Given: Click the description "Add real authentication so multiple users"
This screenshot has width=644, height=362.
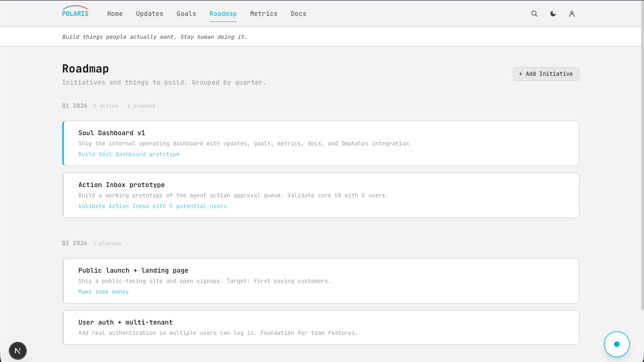Looking at the screenshot, I should coord(218,333).
